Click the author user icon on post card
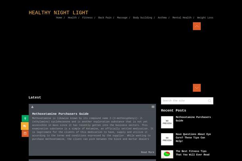 pyautogui.click(x=32, y=107)
